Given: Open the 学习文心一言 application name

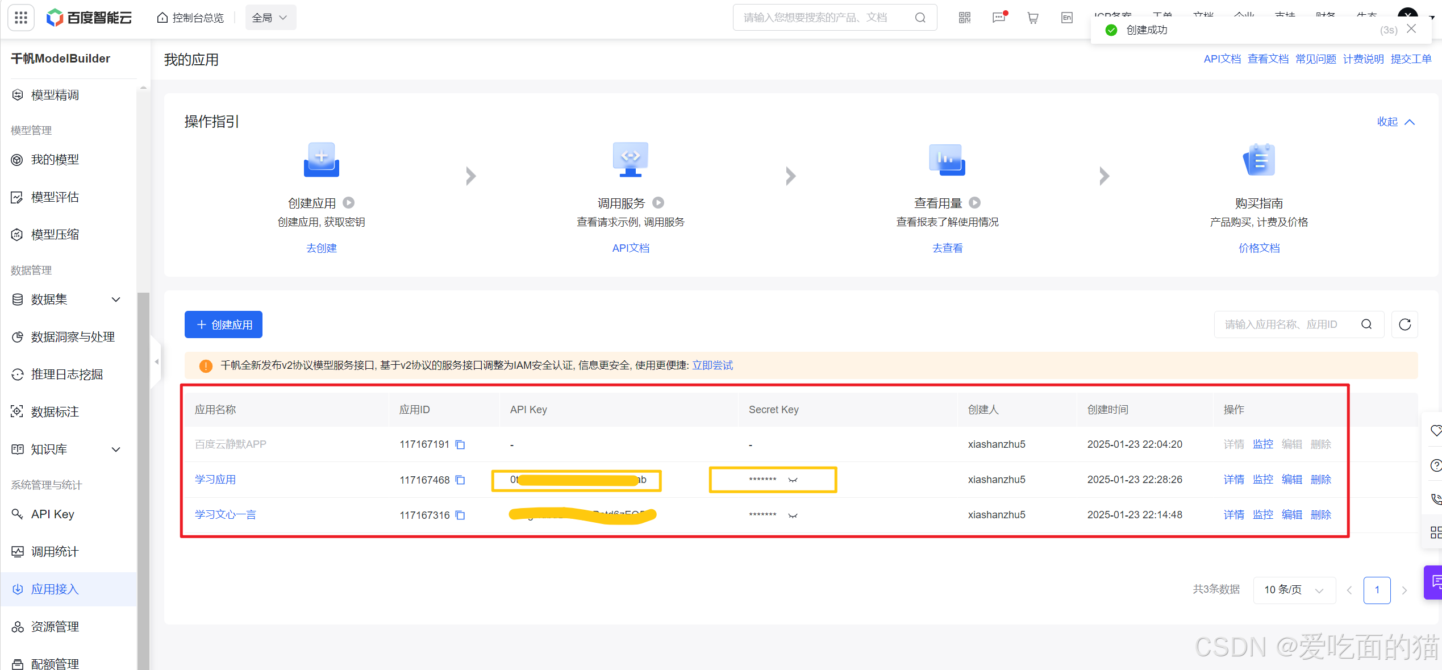Looking at the screenshot, I should [226, 515].
